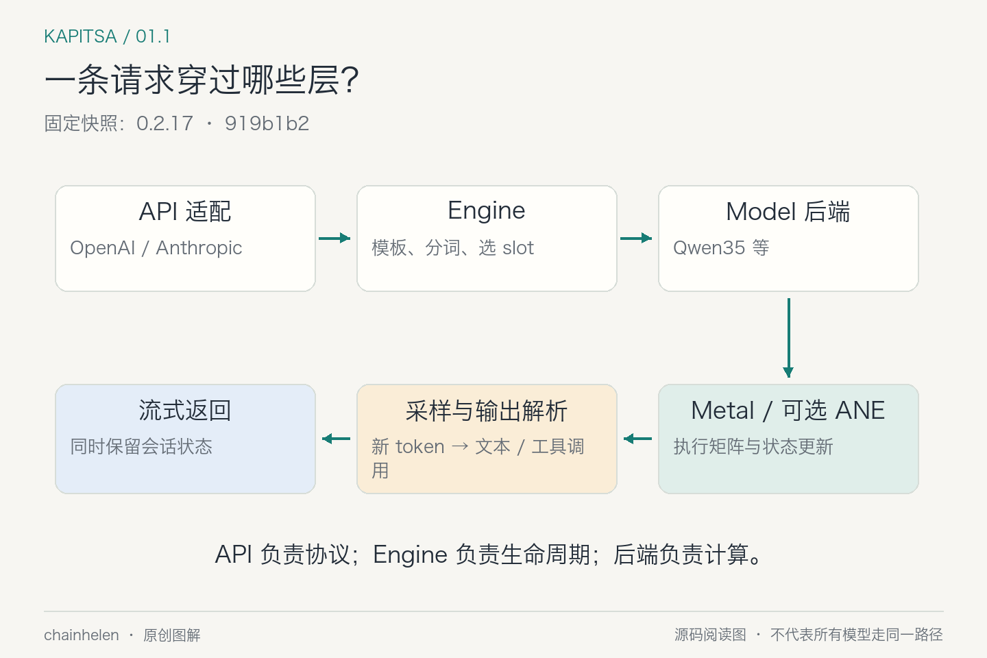Click the "Model 后端" box title
The image size is (987, 658).
pos(788,211)
